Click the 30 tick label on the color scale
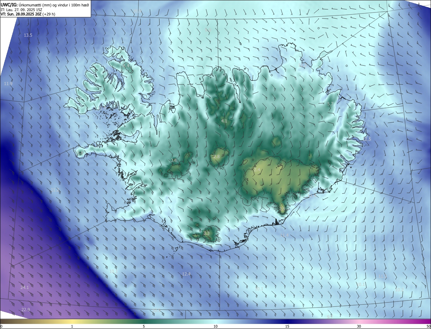The width and height of the screenshot is (431, 329). (359, 326)
